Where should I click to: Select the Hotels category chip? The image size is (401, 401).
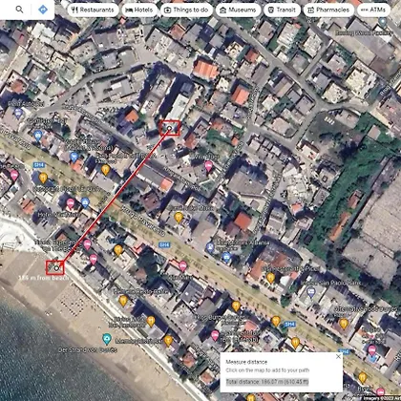(139, 10)
